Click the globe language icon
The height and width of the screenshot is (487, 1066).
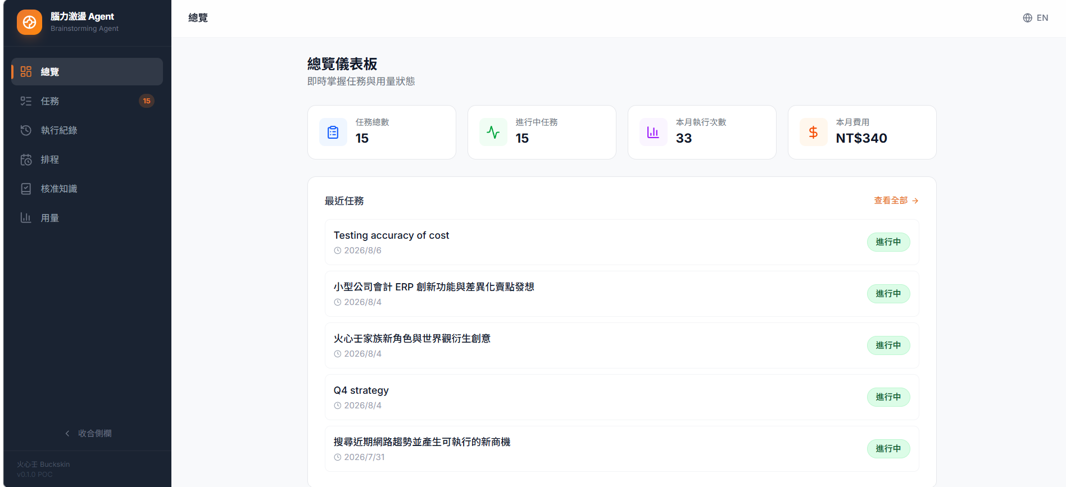tap(1027, 18)
